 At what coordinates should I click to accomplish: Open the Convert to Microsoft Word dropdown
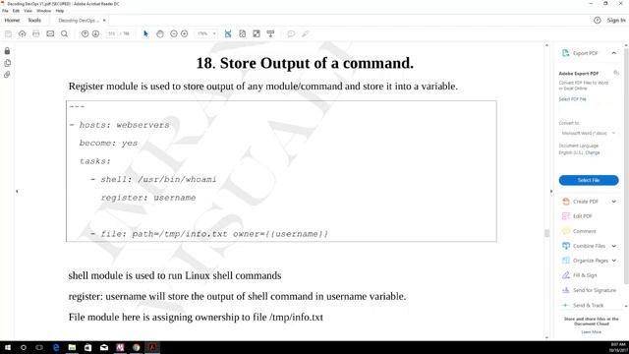pos(588,133)
